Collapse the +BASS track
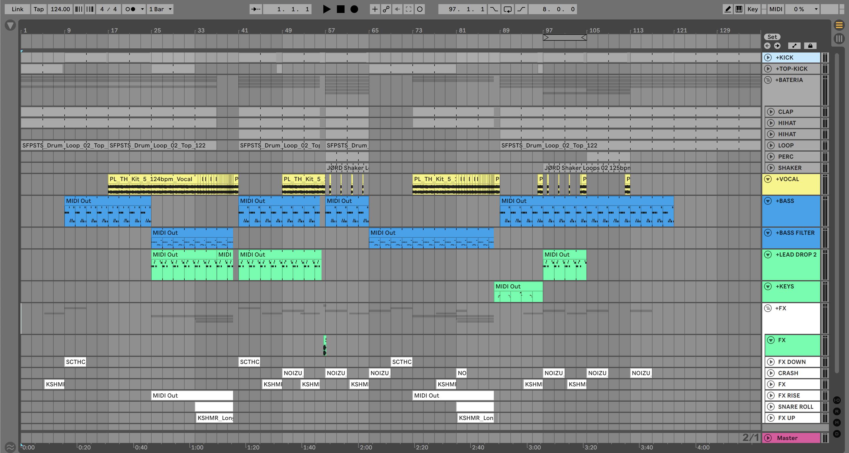The width and height of the screenshot is (849, 453). [x=768, y=201]
